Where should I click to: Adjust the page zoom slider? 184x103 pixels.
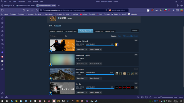[165, 97]
